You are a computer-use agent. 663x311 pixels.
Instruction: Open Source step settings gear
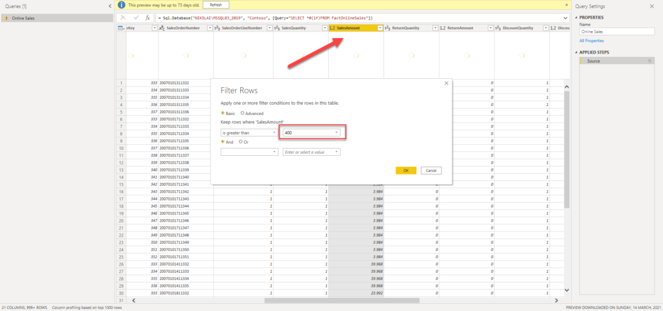649,61
